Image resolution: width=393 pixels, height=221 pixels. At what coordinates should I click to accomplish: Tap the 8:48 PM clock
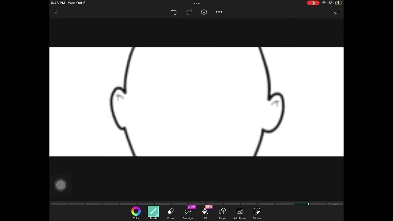58,3
